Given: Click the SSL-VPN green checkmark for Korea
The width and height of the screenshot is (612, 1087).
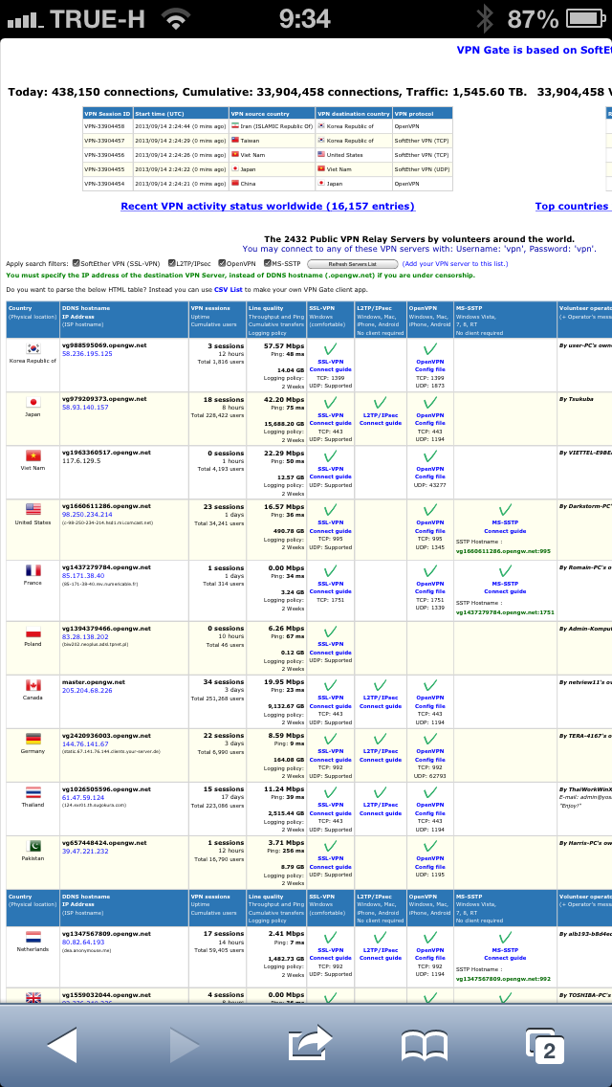Looking at the screenshot, I should pyautogui.click(x=330, y=349).
